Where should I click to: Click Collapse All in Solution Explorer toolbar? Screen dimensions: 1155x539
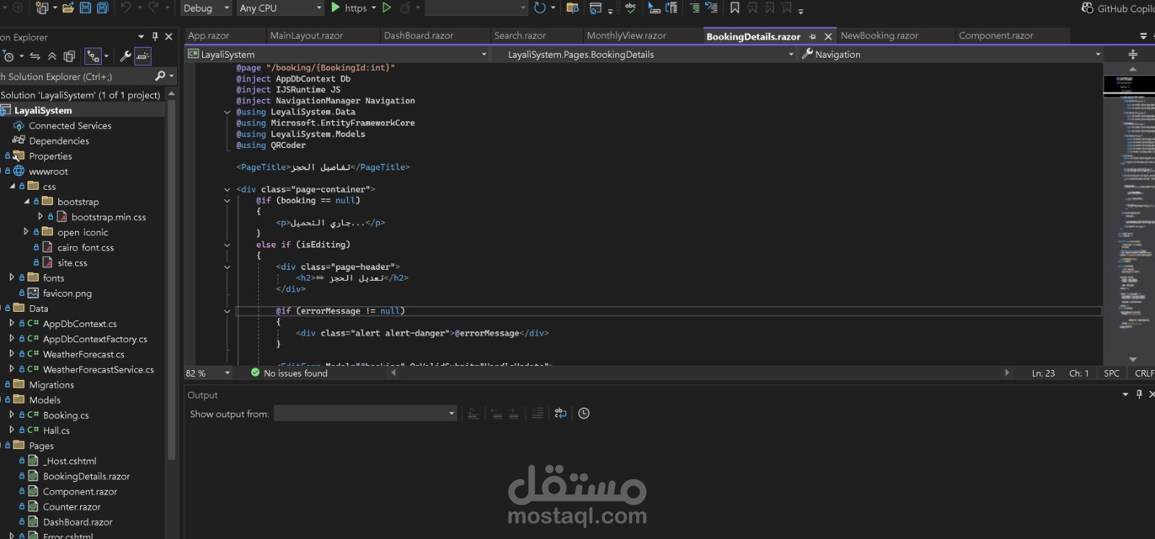52,56
